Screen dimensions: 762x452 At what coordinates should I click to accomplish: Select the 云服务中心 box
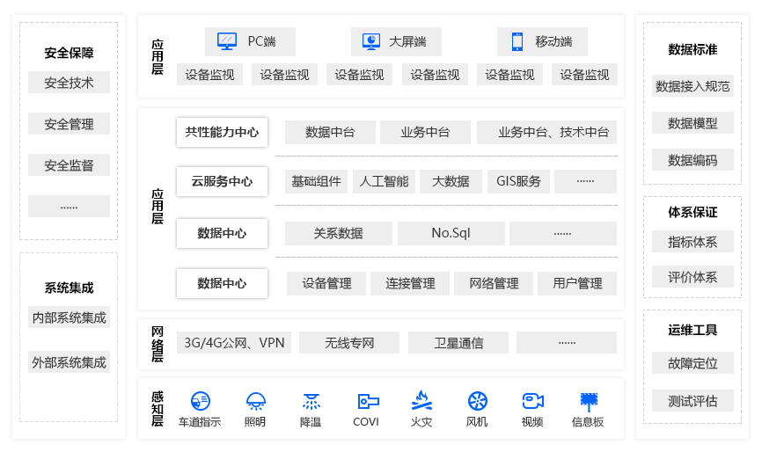tap(222, 182)
